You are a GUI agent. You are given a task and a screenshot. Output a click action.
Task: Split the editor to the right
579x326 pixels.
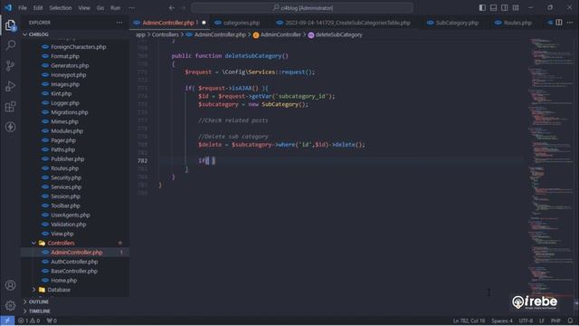[559, 23]
